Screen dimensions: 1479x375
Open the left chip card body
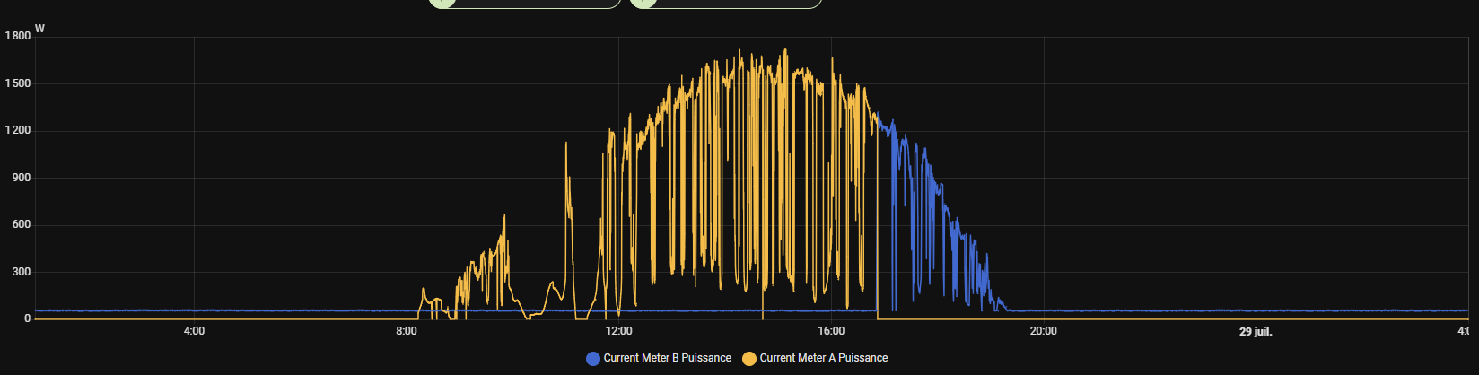point(538,3)
